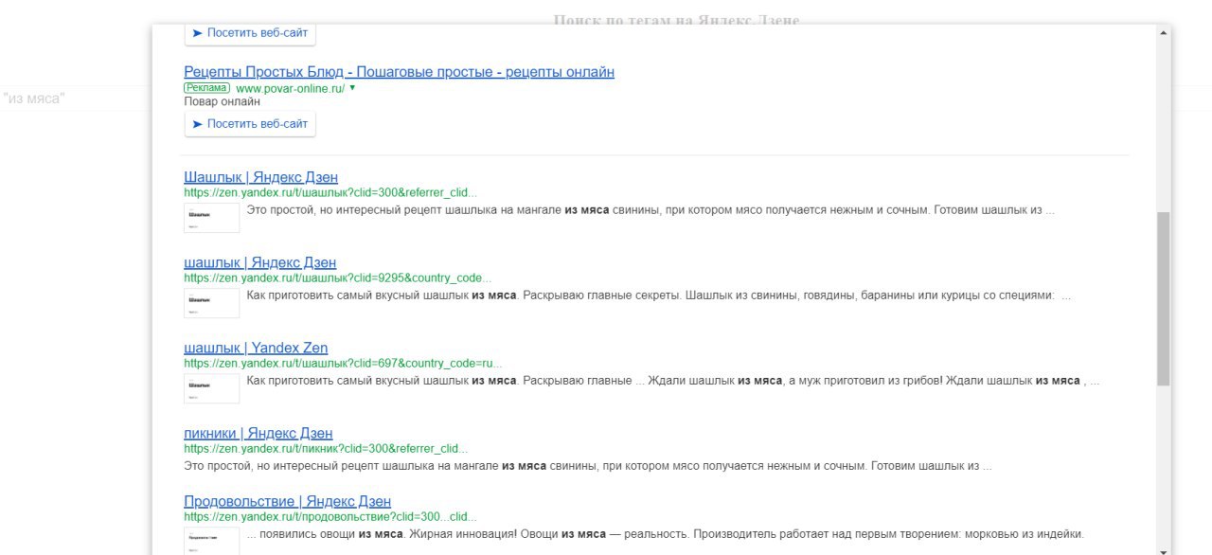Click the top 'Посетить веб-сайт' button
The height and width of the screenshot is (555, 1212).
[250, 33]
